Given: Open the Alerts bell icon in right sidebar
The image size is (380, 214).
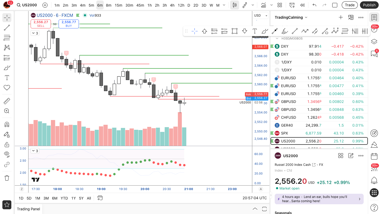Looking at the screenshot, I should pos(374,180).
